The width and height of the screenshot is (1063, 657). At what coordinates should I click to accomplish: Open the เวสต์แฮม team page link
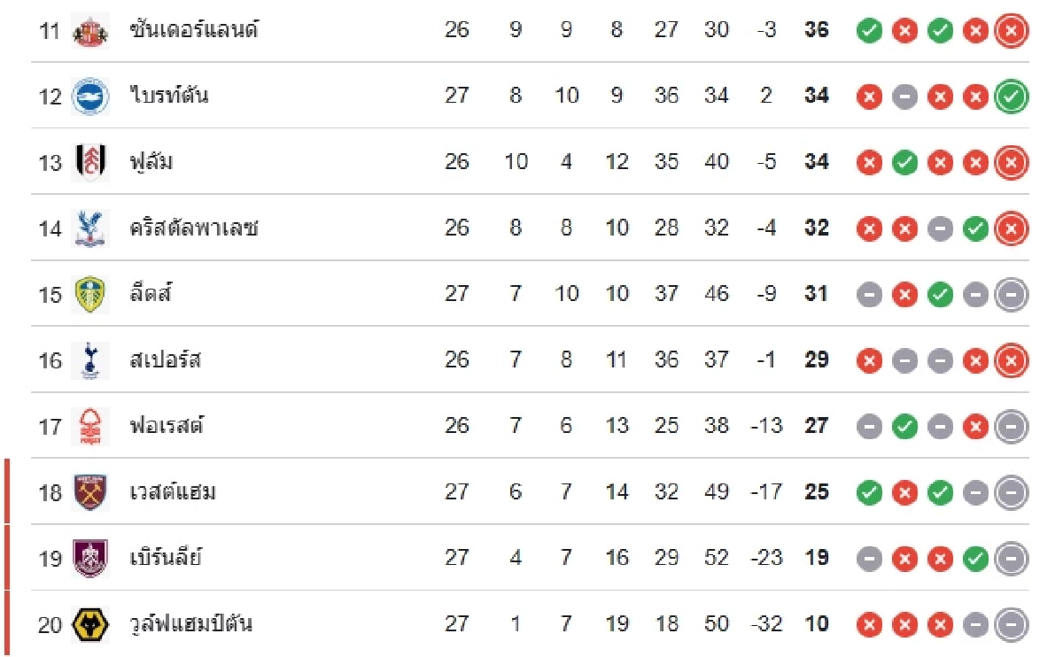click(173, 492)
